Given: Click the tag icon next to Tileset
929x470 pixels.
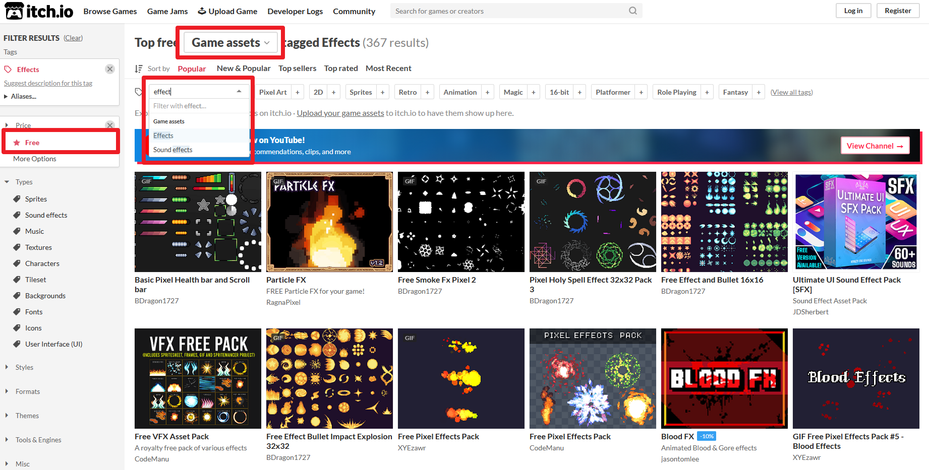Looking at the screenshot, I should point(17,280).
